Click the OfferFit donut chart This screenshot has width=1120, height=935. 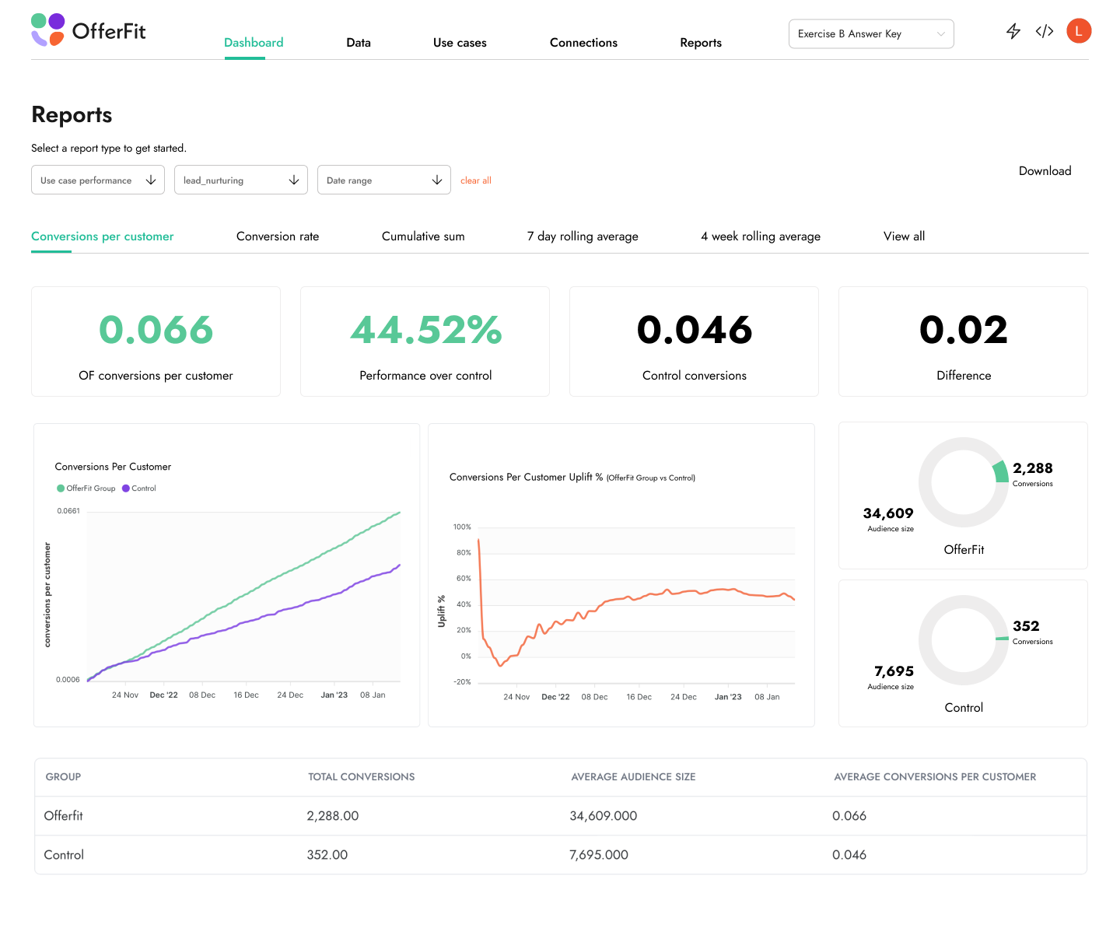coord(964,482)
